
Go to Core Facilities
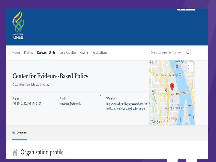[68, 52]
